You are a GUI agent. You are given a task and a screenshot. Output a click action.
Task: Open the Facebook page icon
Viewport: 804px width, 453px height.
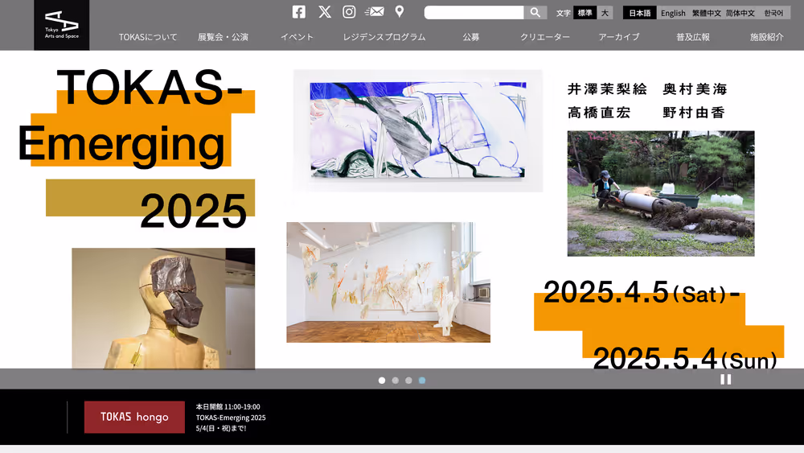(x=299, y=12)
